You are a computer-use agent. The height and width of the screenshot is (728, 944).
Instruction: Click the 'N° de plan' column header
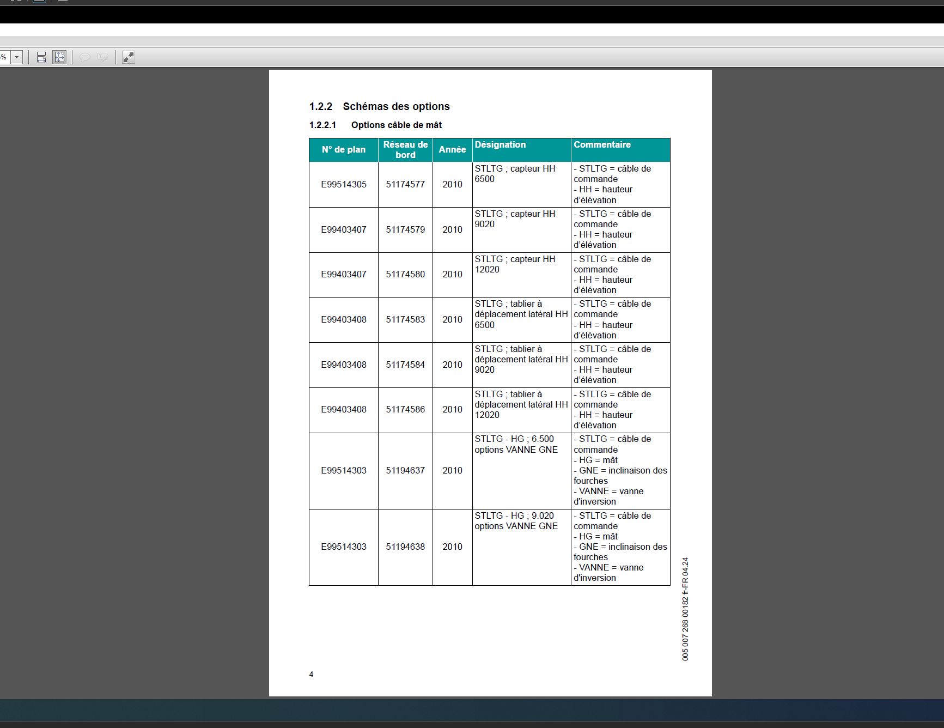(343, 150)
